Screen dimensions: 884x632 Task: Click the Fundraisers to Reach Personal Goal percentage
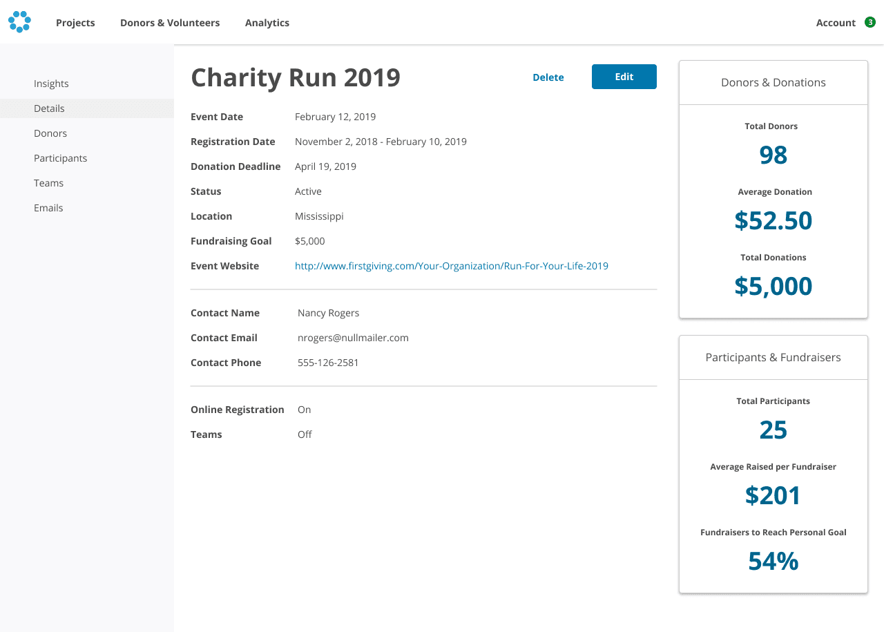coord(773,561)
